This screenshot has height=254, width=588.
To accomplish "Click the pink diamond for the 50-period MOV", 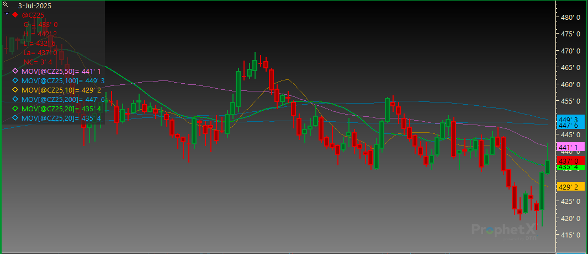I will tap(15, 71).
